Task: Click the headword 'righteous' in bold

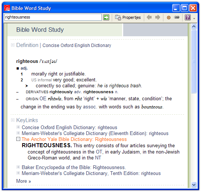Action: [27, 61]
